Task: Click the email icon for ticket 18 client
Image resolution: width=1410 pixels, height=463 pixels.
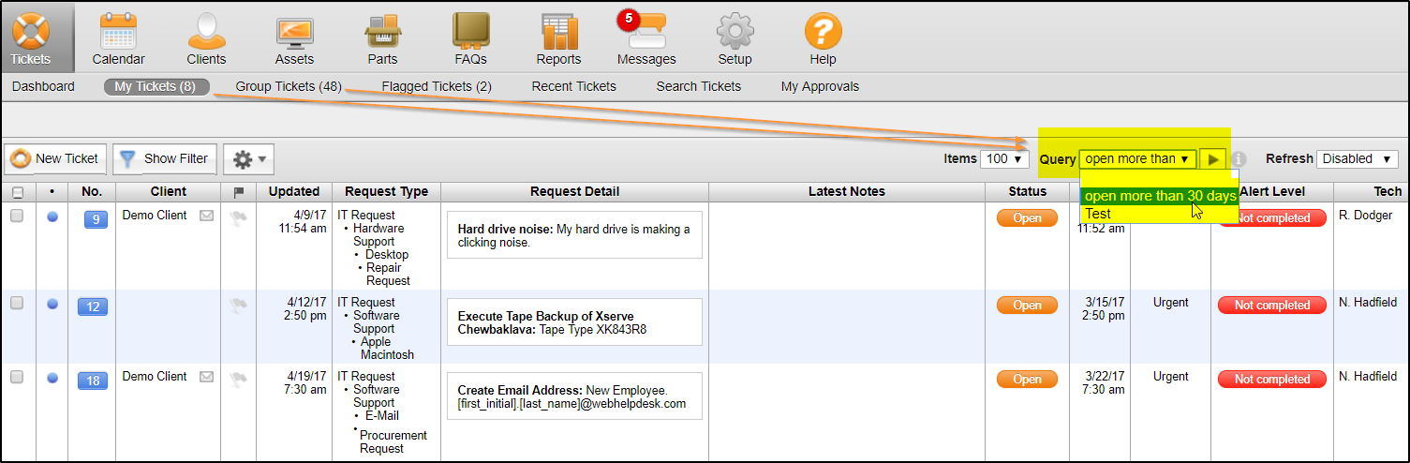Action: [x=206, y=377]
